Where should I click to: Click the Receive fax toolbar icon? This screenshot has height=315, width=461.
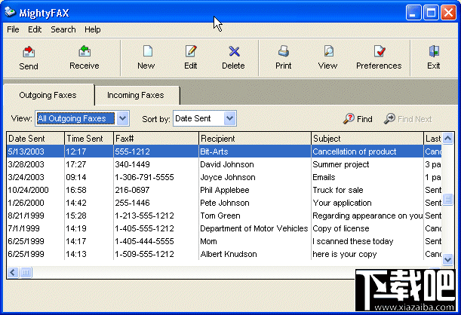click(x=85, y=51)
